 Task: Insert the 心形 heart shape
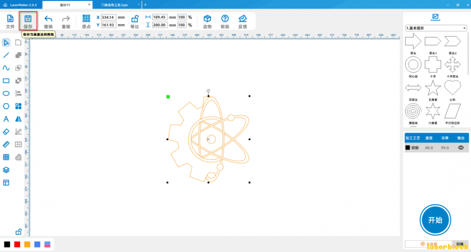[x=452, y=88]
